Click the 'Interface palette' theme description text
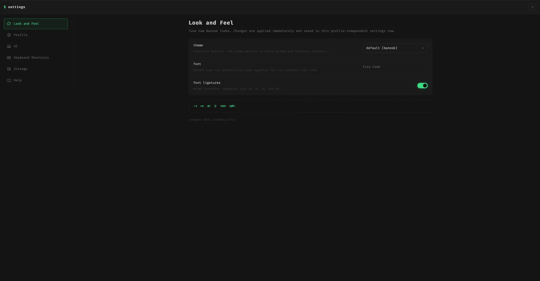 (260, 52)
